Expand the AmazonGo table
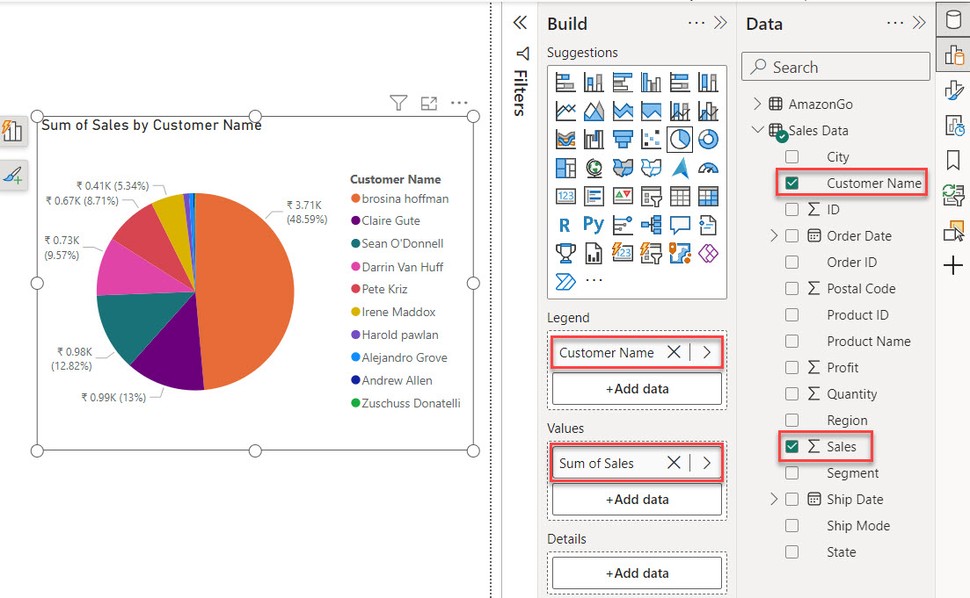 (758, 104)
